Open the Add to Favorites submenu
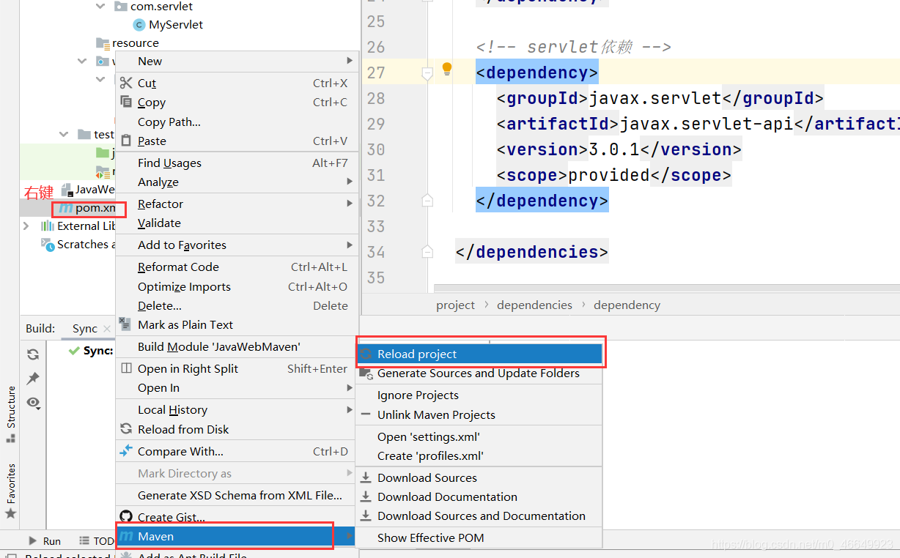This screenshot has height=558, width=900. coord(237,245)
